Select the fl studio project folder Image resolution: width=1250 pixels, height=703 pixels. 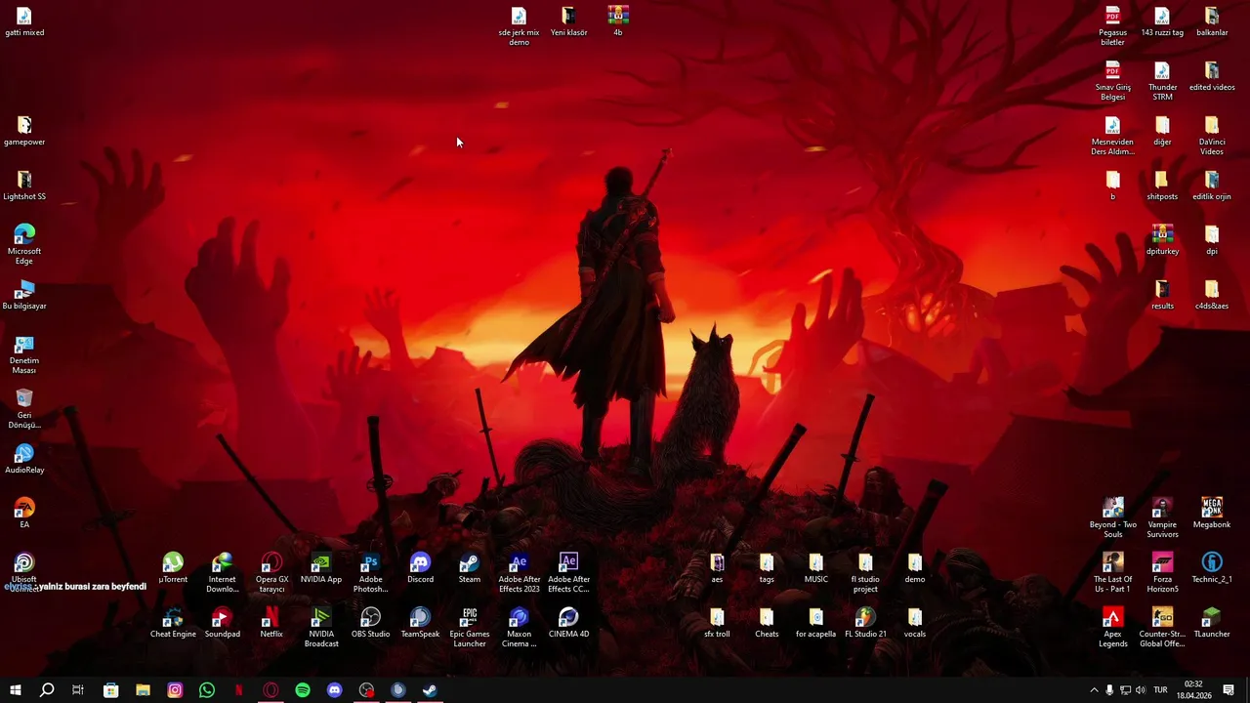(x=865, y=573)
